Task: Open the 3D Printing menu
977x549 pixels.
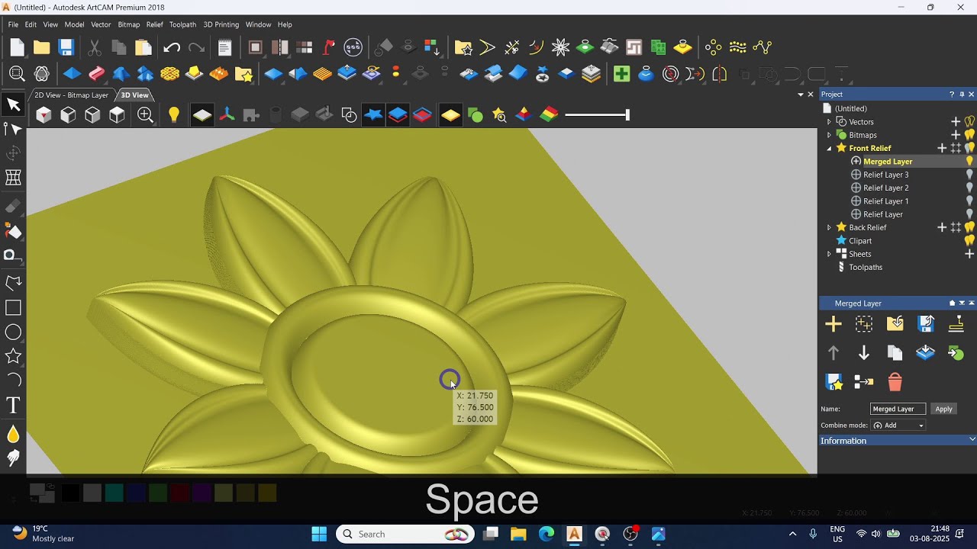Action: click(221, 24)
